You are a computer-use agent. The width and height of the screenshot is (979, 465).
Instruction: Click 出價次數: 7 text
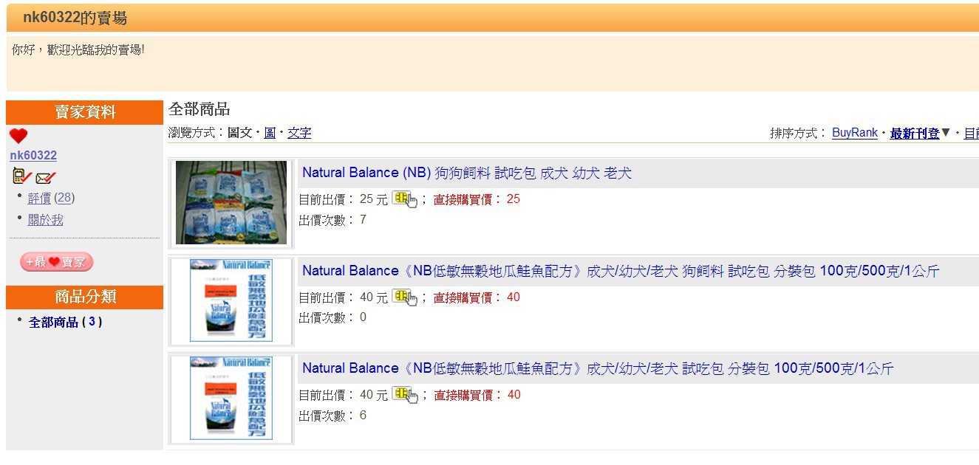[332, 220]
